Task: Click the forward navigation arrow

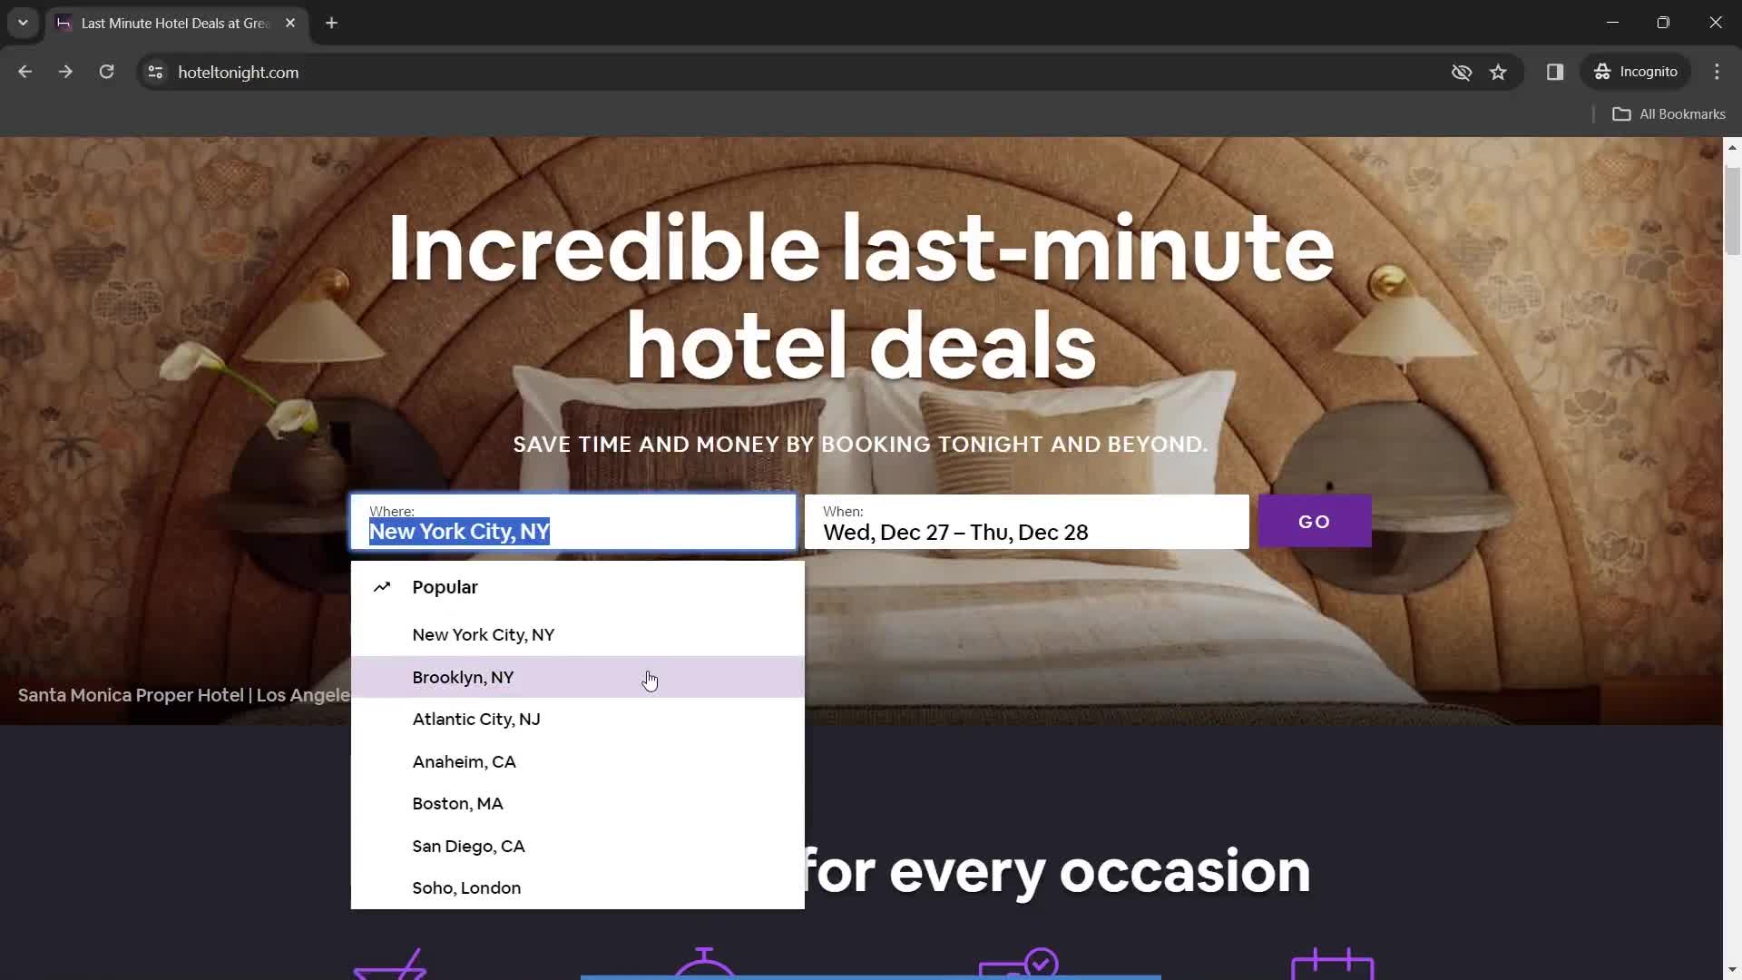Action: pyautogui.click(x=66, y=72)
